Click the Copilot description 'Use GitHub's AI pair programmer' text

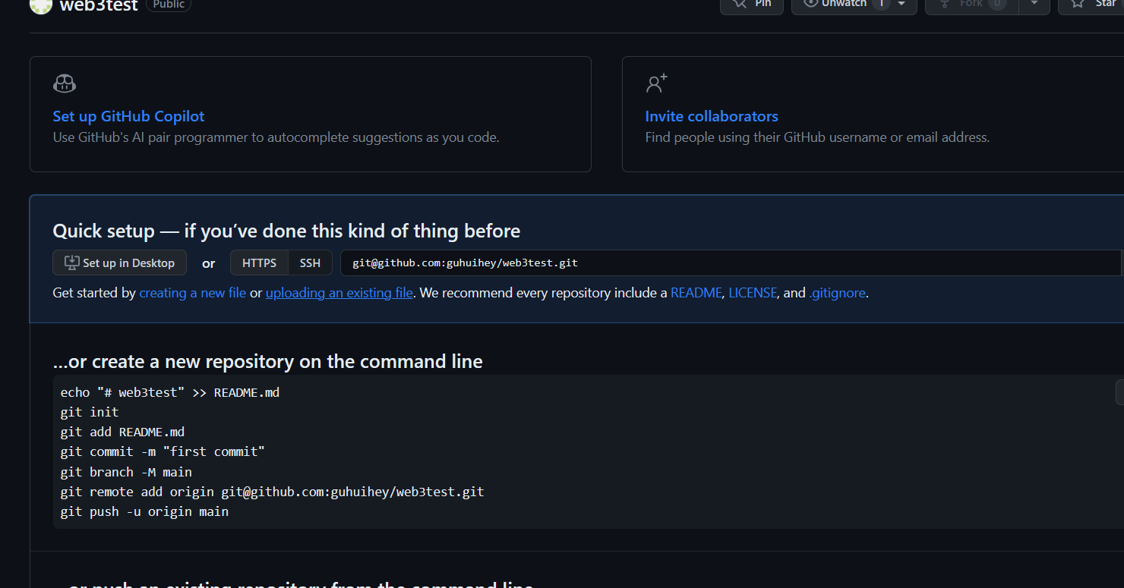pos(276,137)
